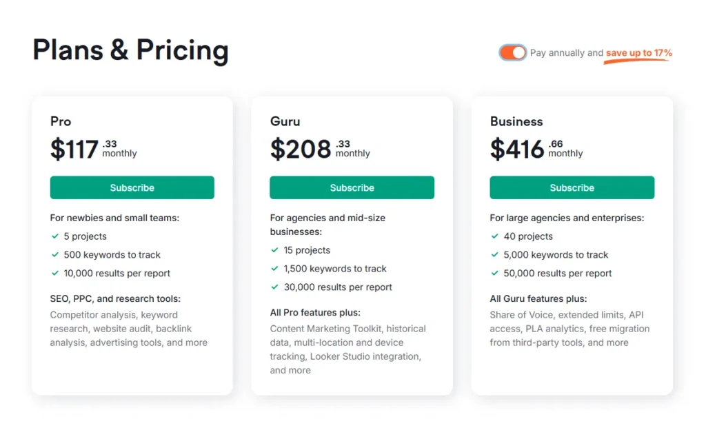The image size is (706, 430).
Task: Click Subscribe button for Guru plan
Action: point(352,187)
